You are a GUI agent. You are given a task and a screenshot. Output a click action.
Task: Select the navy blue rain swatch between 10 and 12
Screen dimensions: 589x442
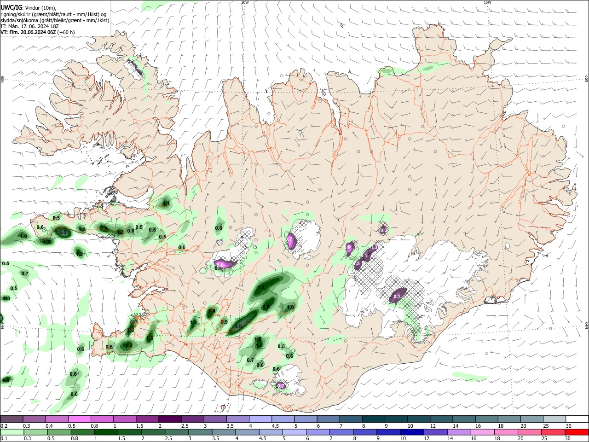tap(412, 432)
